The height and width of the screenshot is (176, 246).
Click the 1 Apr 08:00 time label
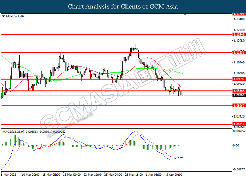(x=154, y=175)
